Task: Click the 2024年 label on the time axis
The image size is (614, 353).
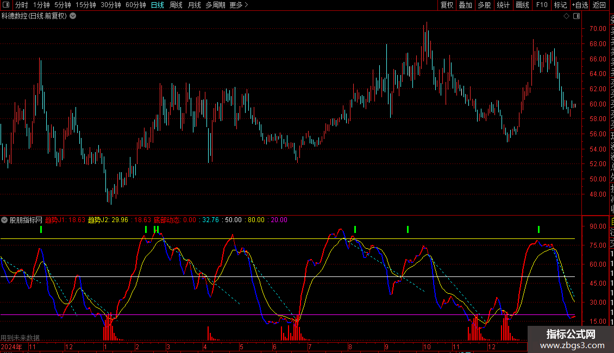Action: [11, 346]
